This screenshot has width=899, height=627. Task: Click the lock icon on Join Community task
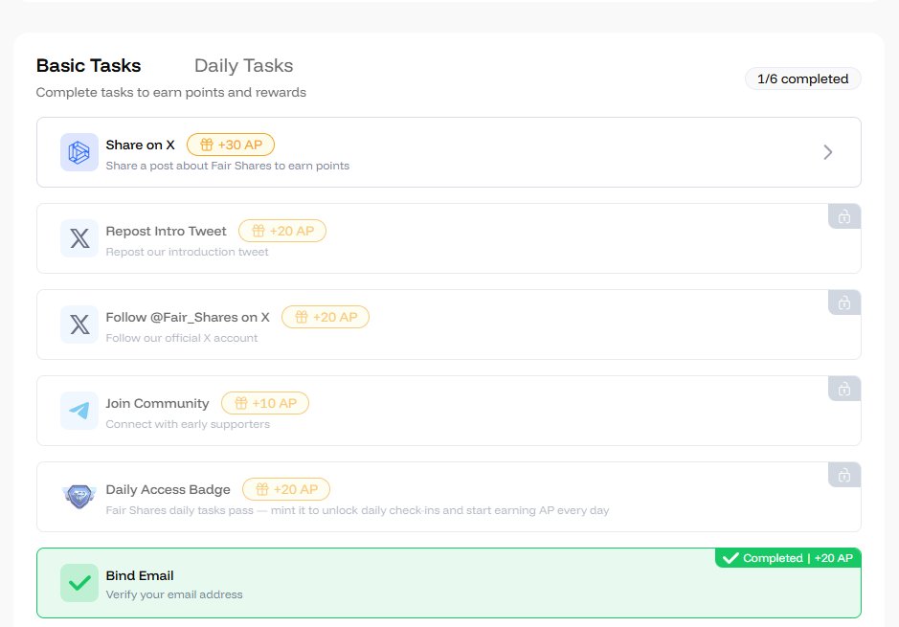click(844, 390)
